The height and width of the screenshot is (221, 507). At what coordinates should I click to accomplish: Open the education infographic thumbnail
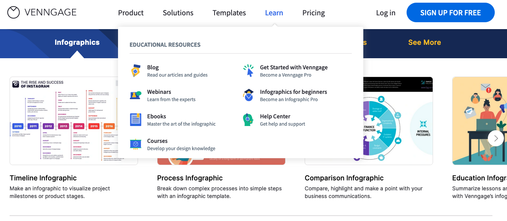[x=479, y=121]
